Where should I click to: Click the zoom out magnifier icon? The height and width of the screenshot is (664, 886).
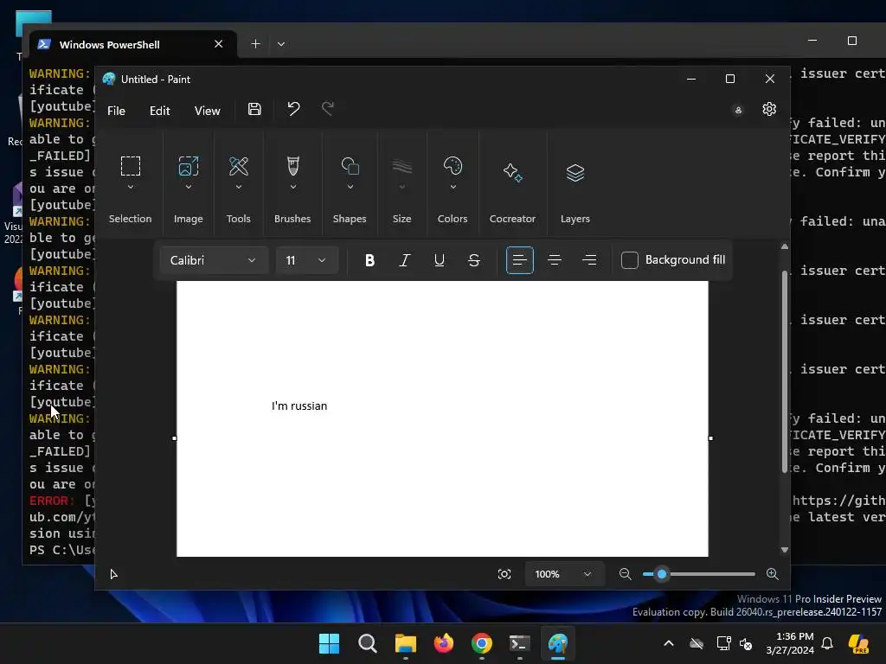pos(625,574)
